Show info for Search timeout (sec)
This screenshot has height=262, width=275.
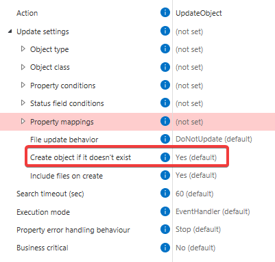(x=165, y=193)
